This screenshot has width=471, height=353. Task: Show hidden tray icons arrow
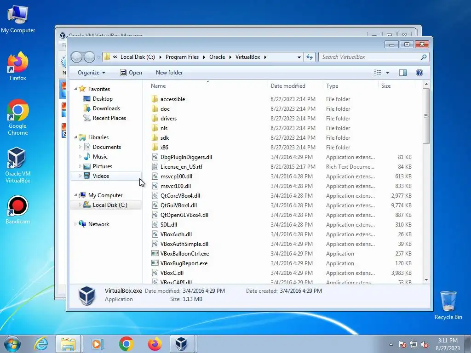tap(391, 345)
